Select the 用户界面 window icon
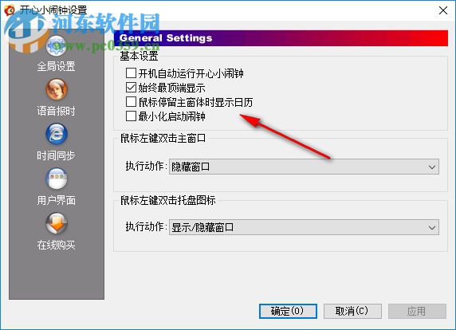The width and height of the screenshot is (456, 330). [57, 179]
